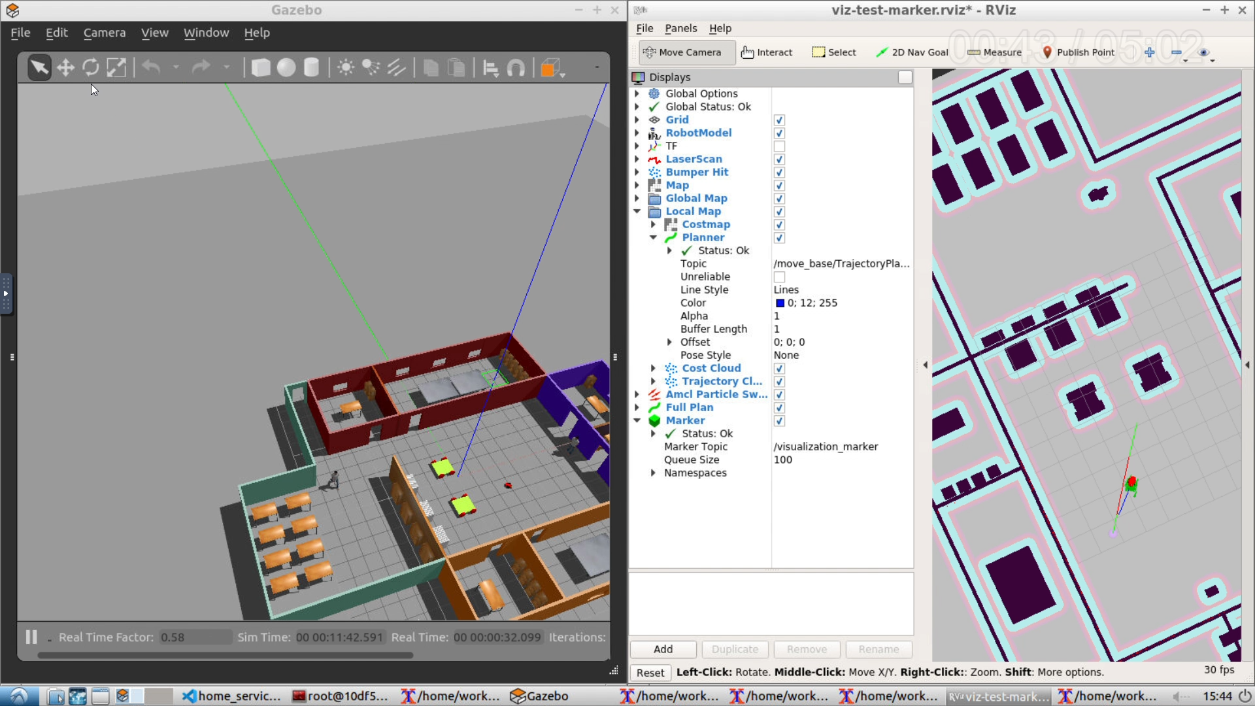Activate Gazebo rotate mode tool
1255x706 pixels.
[91, 67]
